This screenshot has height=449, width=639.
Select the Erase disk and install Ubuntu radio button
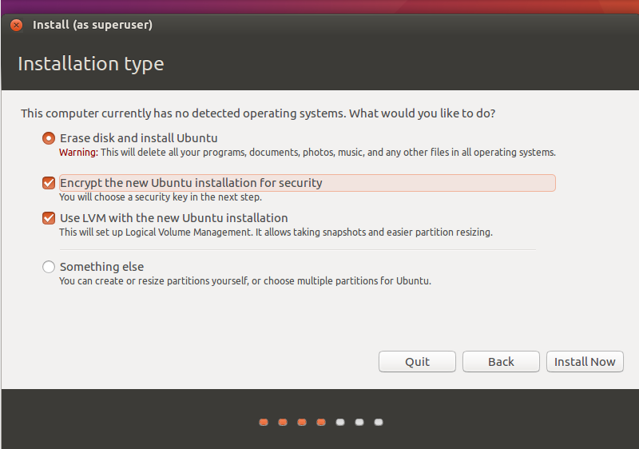click(50, 138)
